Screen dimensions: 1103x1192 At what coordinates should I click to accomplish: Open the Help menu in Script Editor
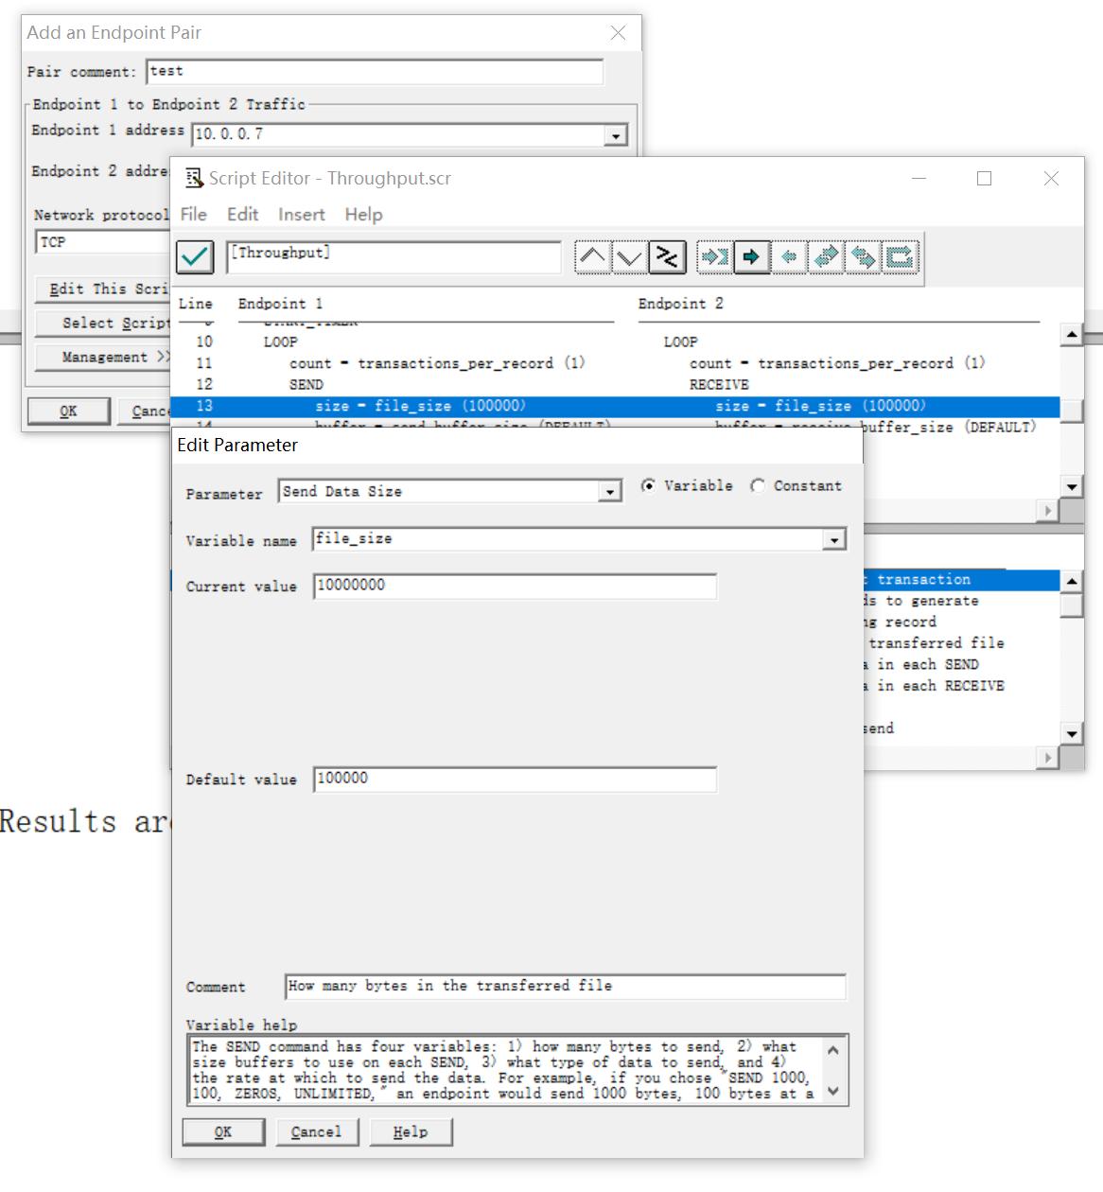[363, 215]
